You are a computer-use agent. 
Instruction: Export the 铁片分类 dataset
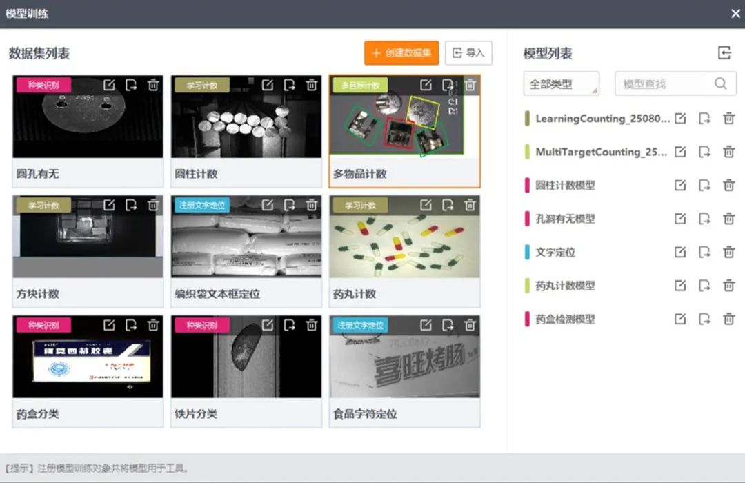click(x=290, y=325)
